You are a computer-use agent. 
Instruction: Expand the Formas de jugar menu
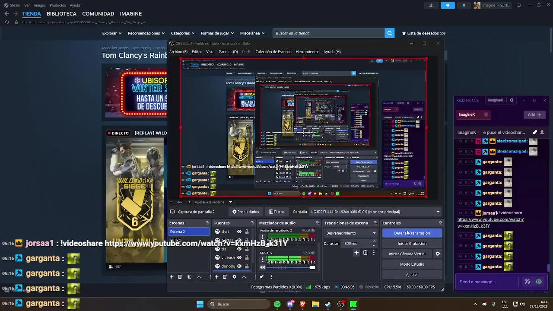click(x=217, y=33)
